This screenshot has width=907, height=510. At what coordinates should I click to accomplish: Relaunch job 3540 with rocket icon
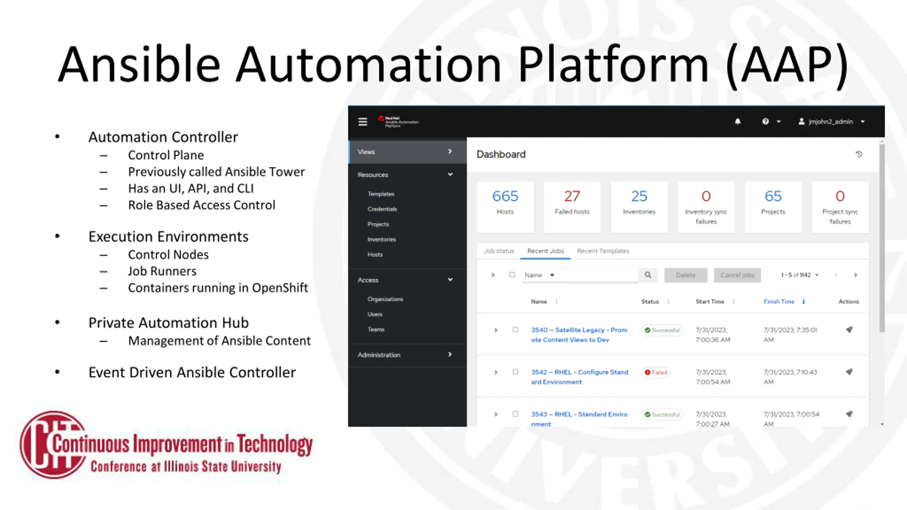coord(849,330)
